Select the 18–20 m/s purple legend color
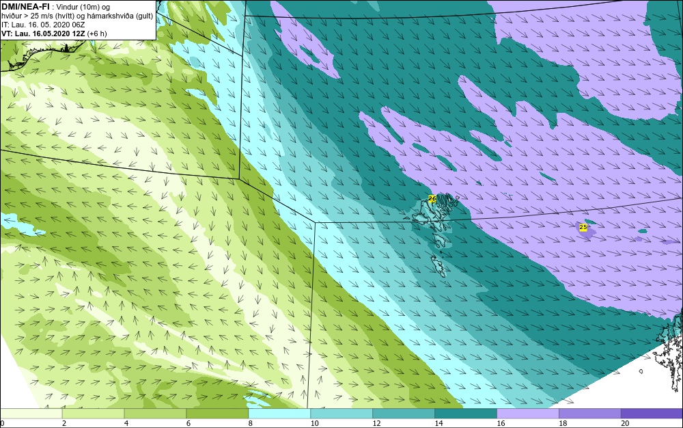This screenshot has height=428, width=683. tap(590, 414)
